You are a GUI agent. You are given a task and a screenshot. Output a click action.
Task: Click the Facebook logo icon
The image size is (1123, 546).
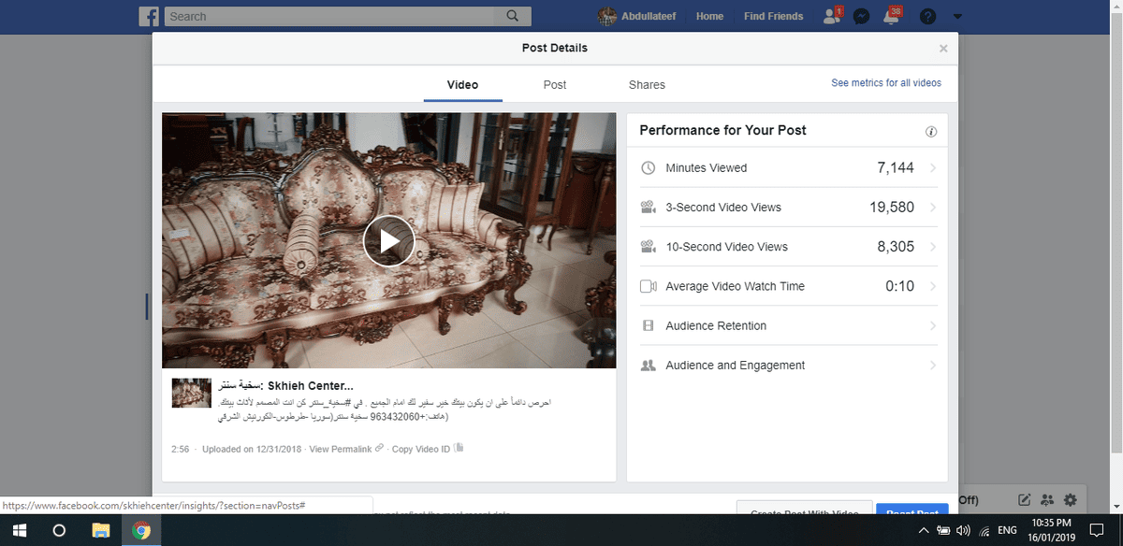click(150, 16)
